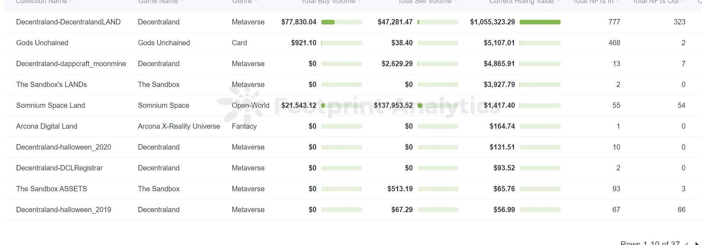702x245 pixels.
Task: Select Arcona X-Reality Universe game name
Action: (179, 126)
